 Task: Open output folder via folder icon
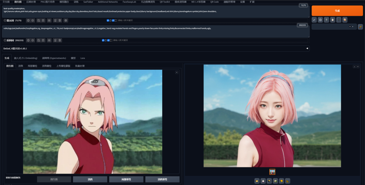(x=257, y=181)
